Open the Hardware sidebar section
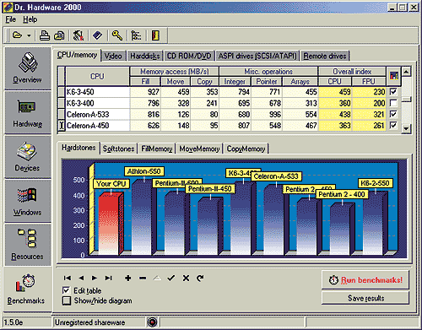The image size is (422, 330). point(28,112)
